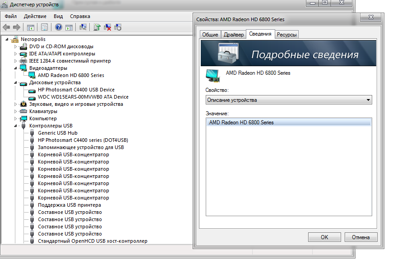Scan for hardware changes toolbar icon
The image size is (397, 263).
click(83, 27)
